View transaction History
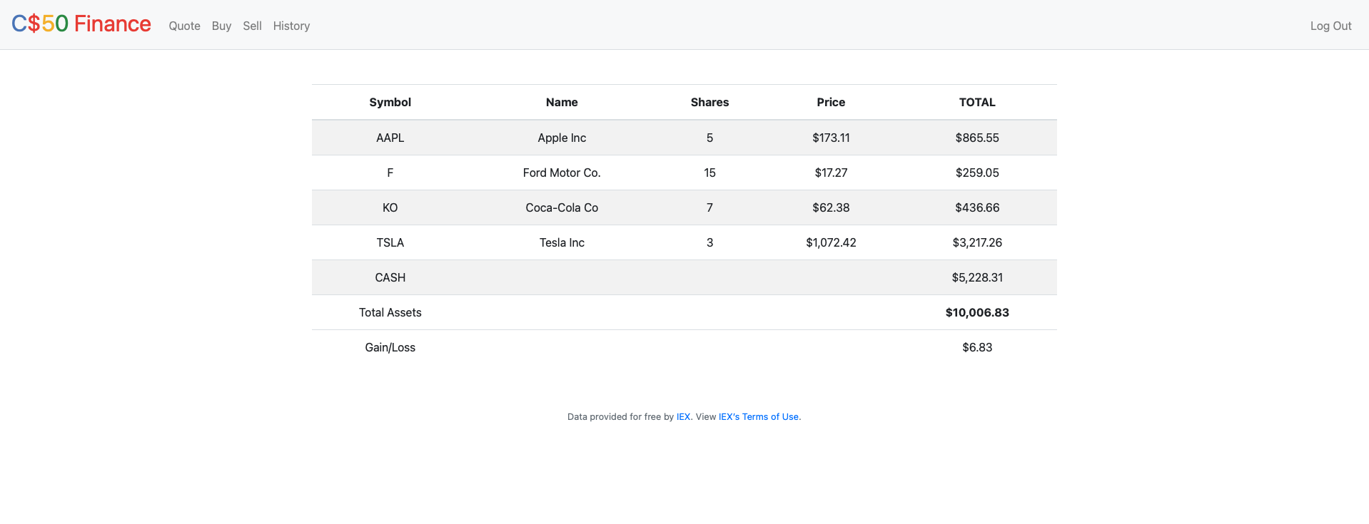The height and width of the screenshot is (524, 1369). 291,26
